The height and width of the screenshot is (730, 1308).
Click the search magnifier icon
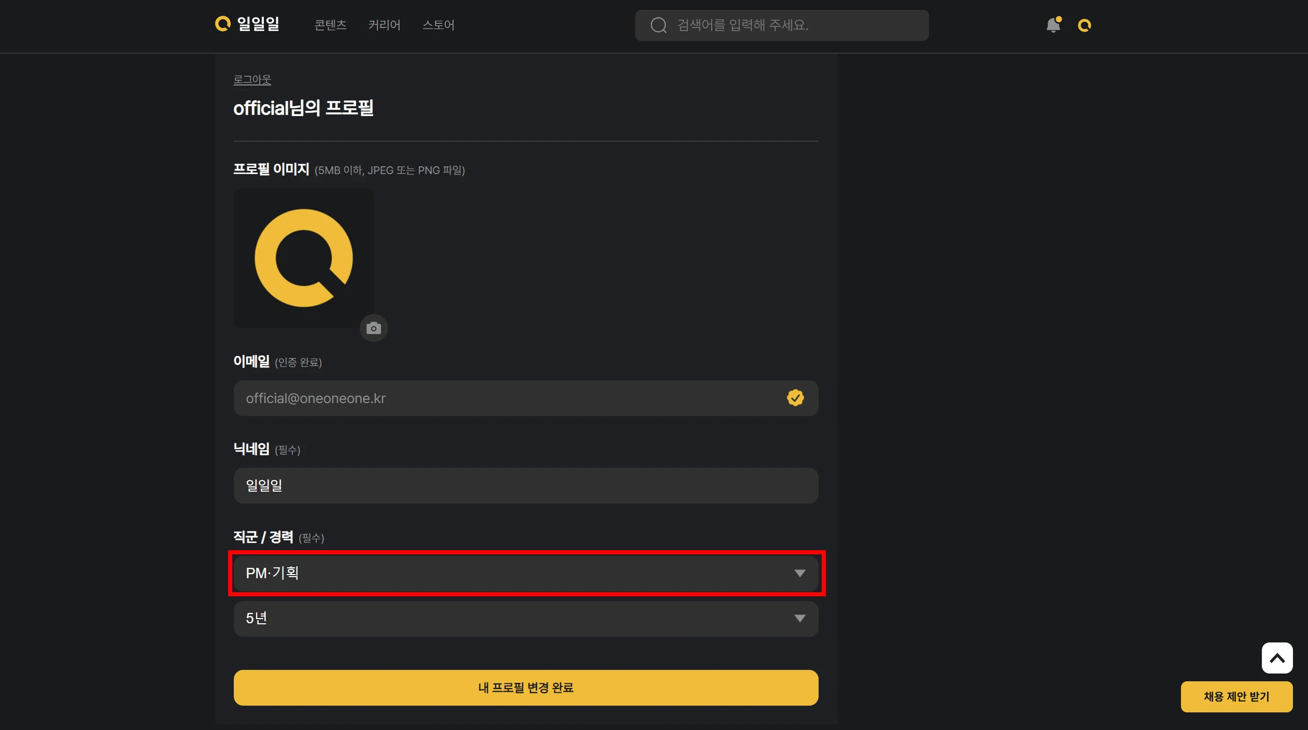coord(658,25)
